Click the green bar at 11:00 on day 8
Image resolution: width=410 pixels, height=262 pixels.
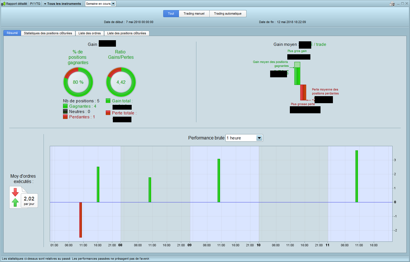click(x=150, y=190)
